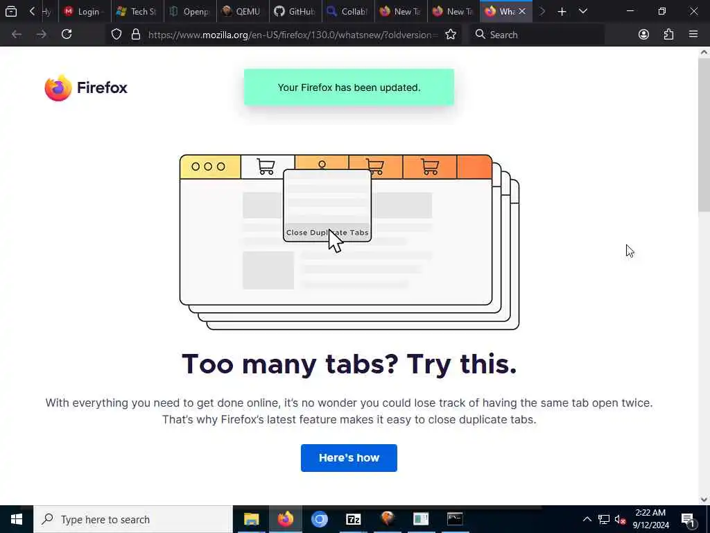Open 7-Zip from the taskbar

click(x=353, y=519)
